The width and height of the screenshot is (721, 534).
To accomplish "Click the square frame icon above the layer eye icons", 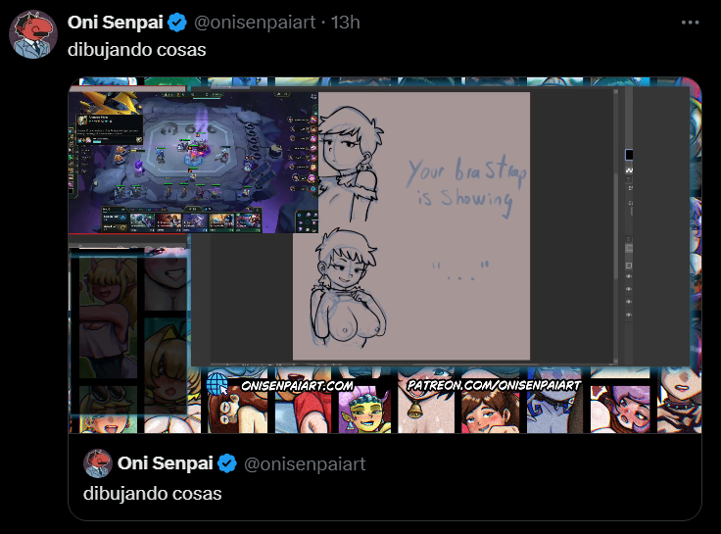I will [629, 266].
